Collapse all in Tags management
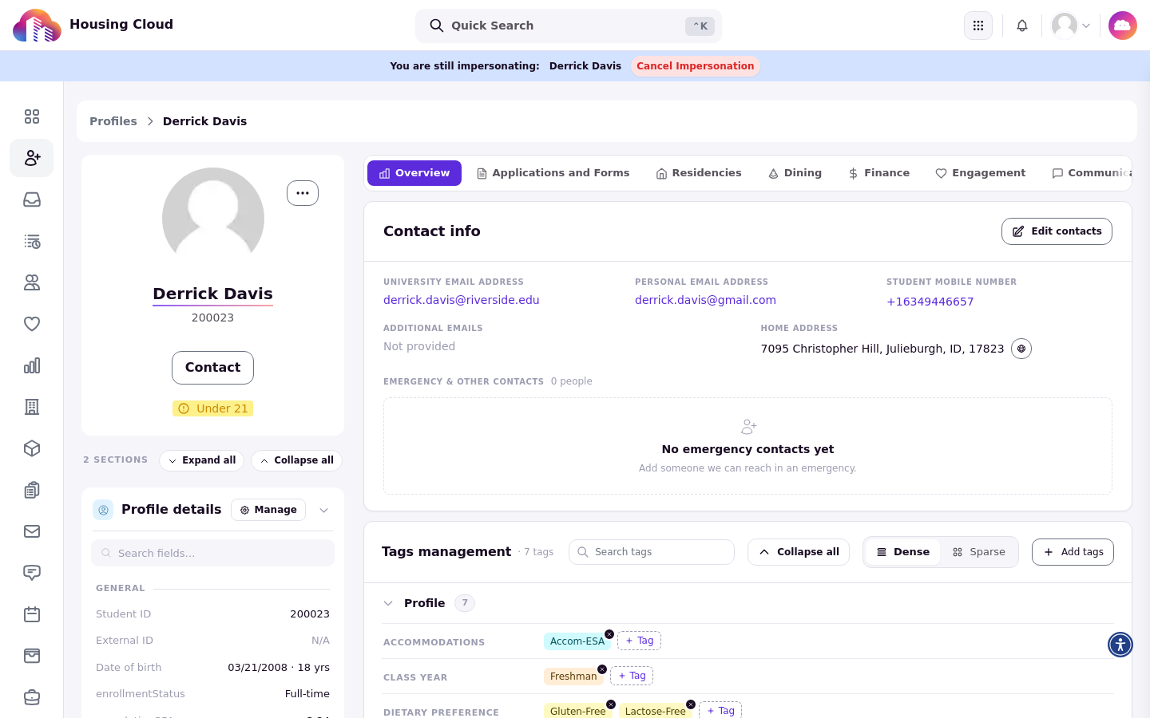Screen dimensions: 1150x718 799,552
